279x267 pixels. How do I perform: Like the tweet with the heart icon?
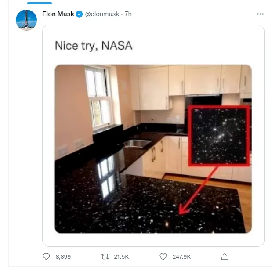pyautogui.click(x=163, y=256)
